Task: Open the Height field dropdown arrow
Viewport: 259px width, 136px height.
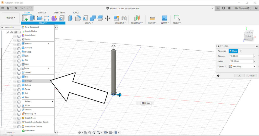Action: [x=254, y=61]
